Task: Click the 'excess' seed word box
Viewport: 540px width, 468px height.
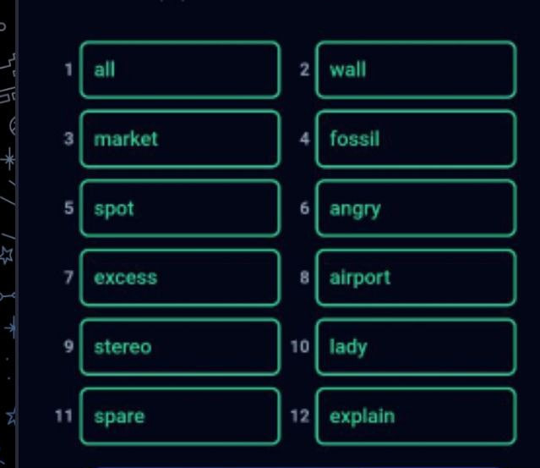Action: point(179,278)
